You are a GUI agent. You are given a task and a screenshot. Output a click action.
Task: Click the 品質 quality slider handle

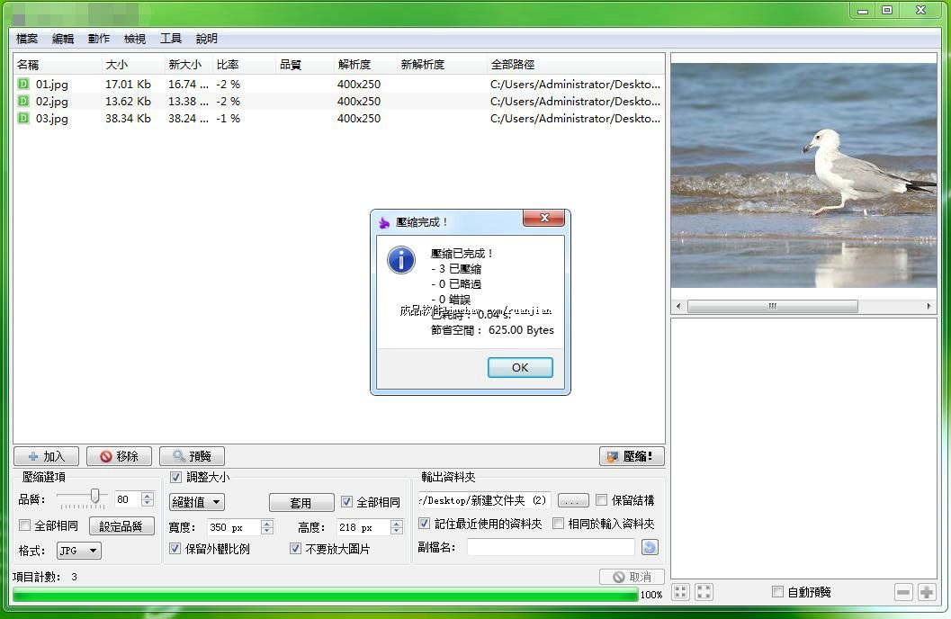click(94, 497)
